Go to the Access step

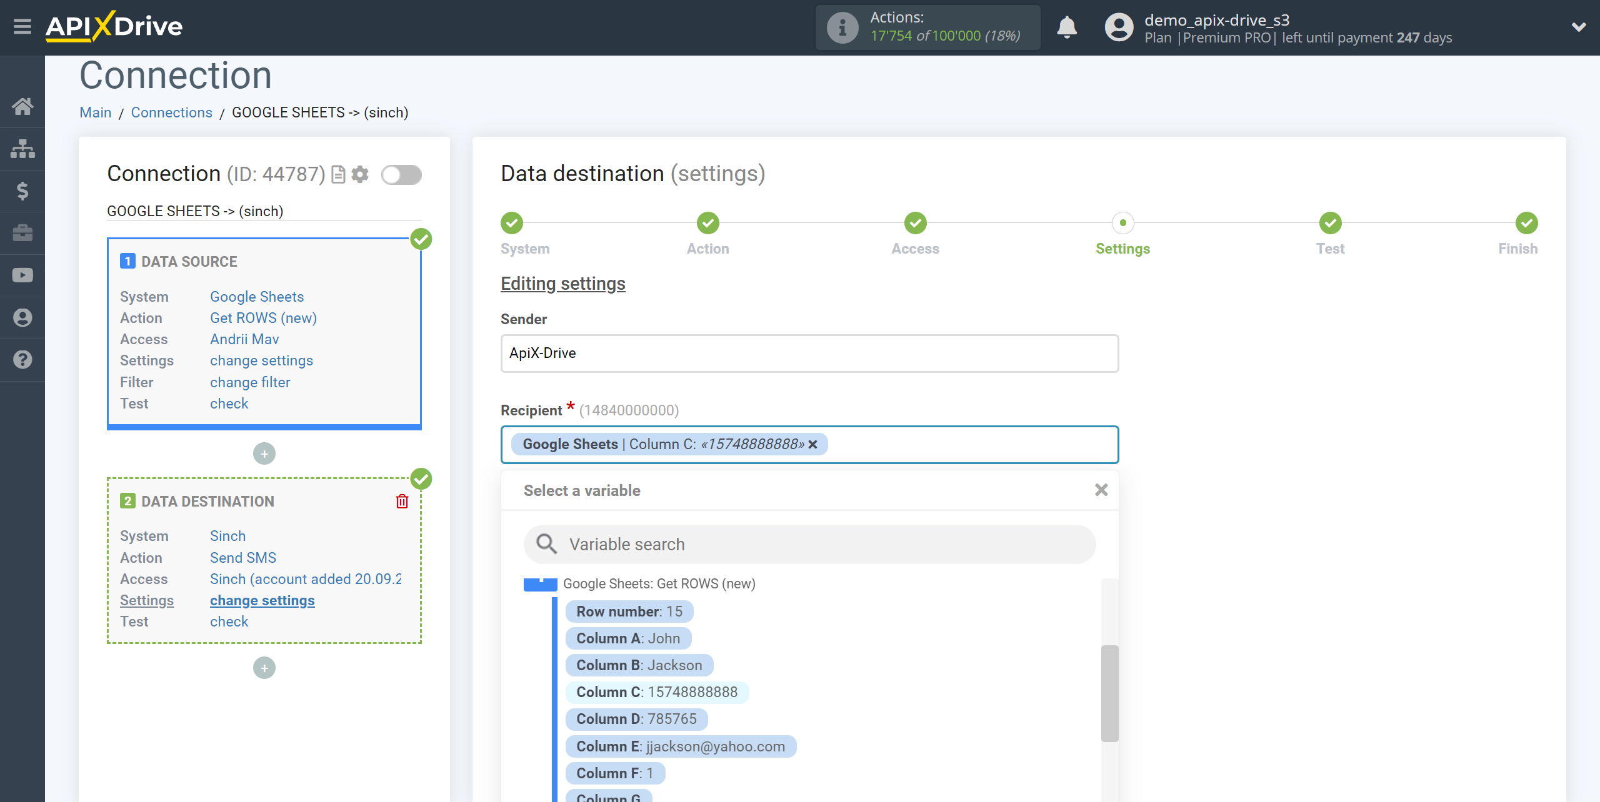(915, 223)
